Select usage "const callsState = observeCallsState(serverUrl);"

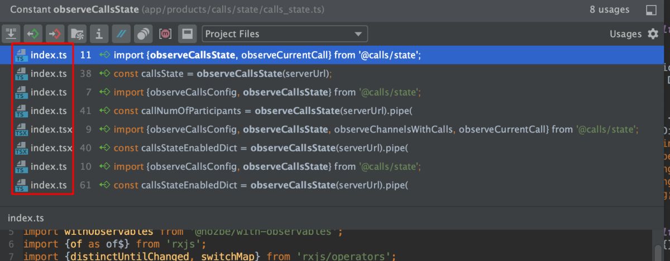point(331,73)
